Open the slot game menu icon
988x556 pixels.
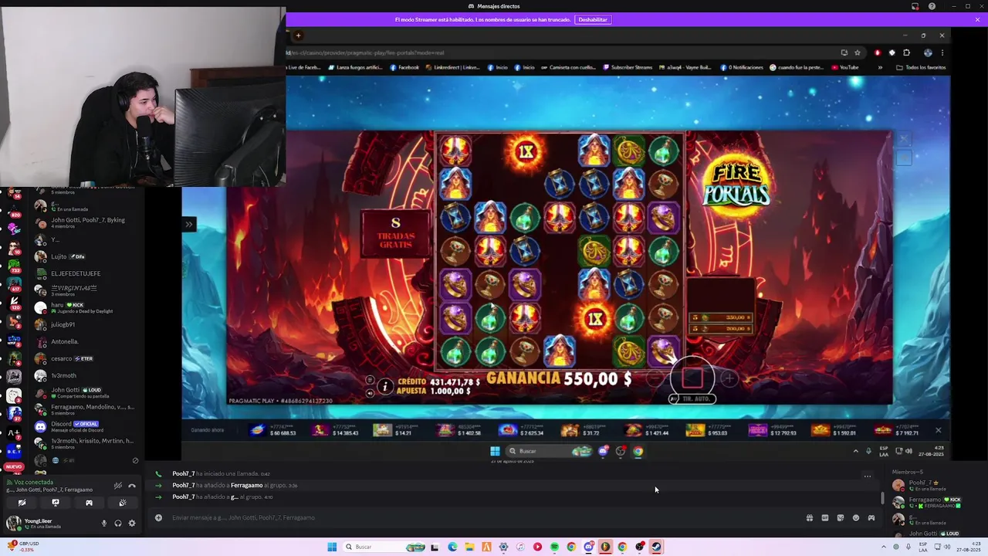pos(370,380)
